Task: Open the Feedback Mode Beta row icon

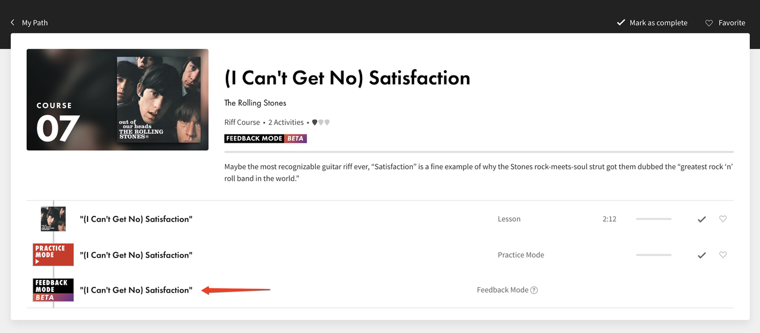Action: point(53,290)
